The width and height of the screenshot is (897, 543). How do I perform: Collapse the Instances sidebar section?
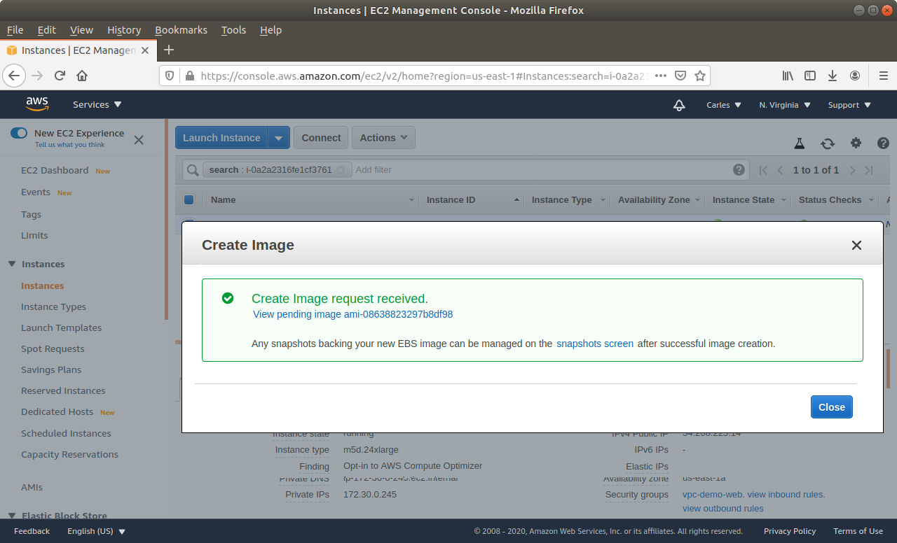(12, 264)
